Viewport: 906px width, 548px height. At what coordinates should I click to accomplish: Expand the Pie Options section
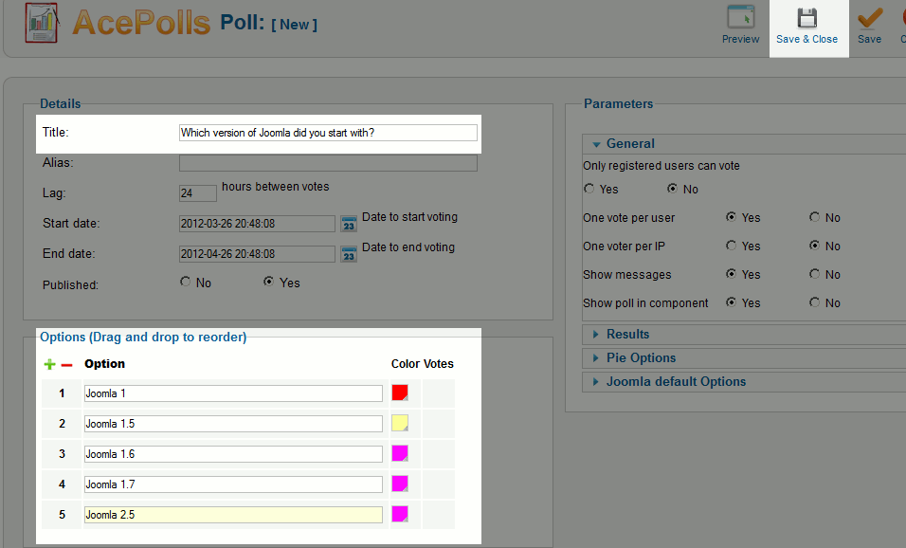click(641, 357)
